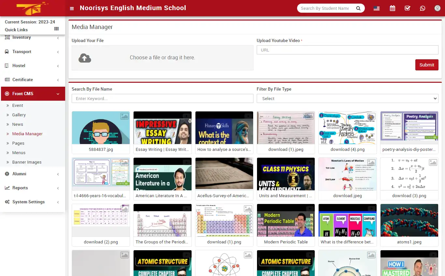Open the calendar icon in the top bar

[x=392, y=8]
